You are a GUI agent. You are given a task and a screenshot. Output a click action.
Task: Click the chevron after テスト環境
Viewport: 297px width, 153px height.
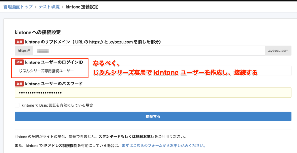(x=63, y=7)
